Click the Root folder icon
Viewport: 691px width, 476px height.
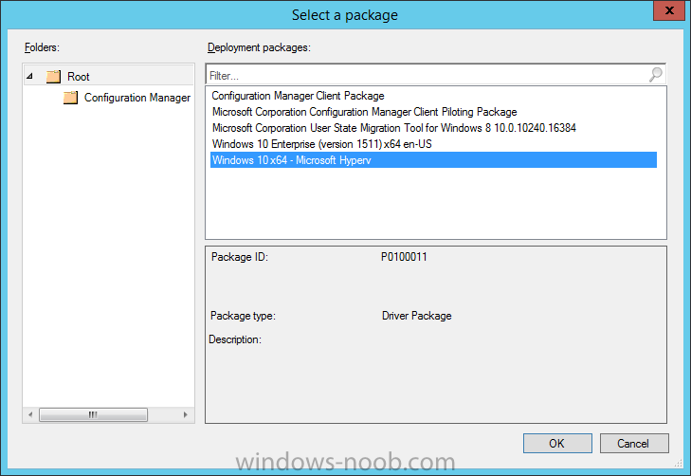[53, 77]
